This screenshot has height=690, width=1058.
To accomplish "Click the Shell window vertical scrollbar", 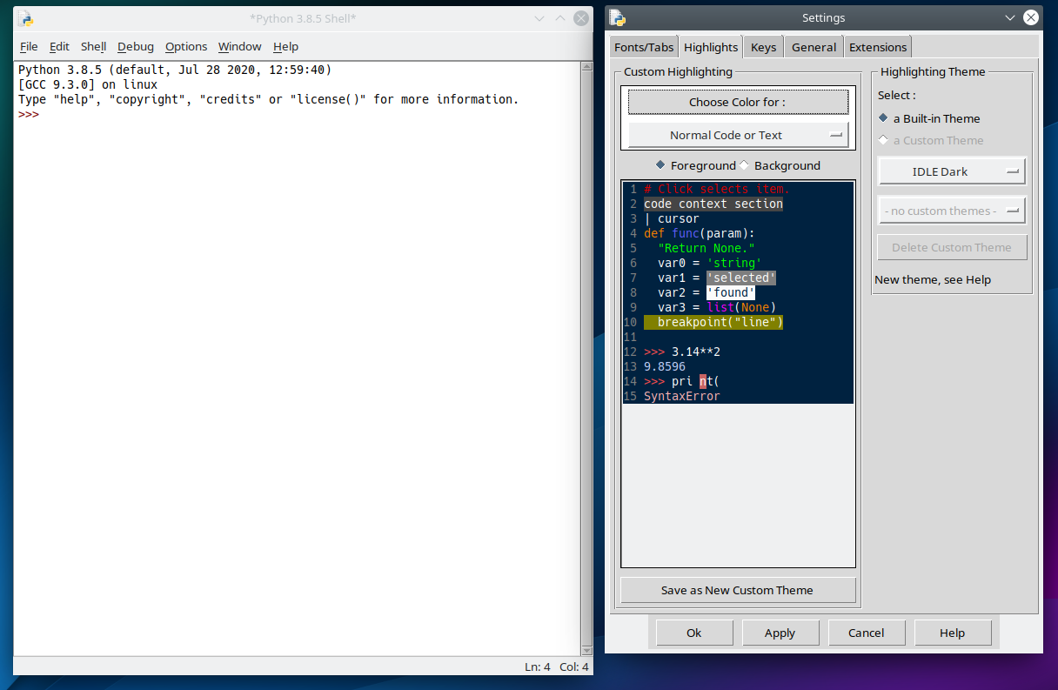I will (x=586, y=357).
